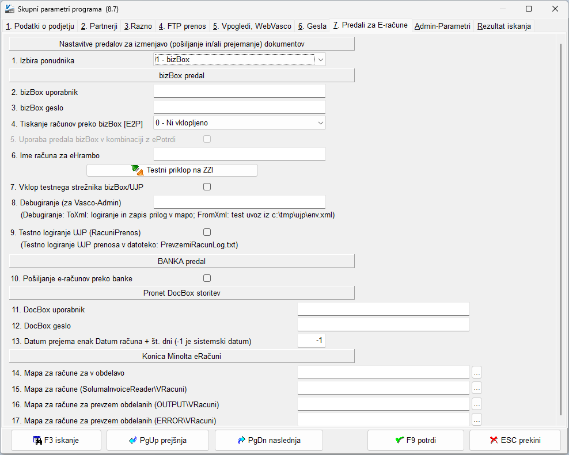
Task: Click the vertical scrollbar of the settings panel
Action: point(561,230)
